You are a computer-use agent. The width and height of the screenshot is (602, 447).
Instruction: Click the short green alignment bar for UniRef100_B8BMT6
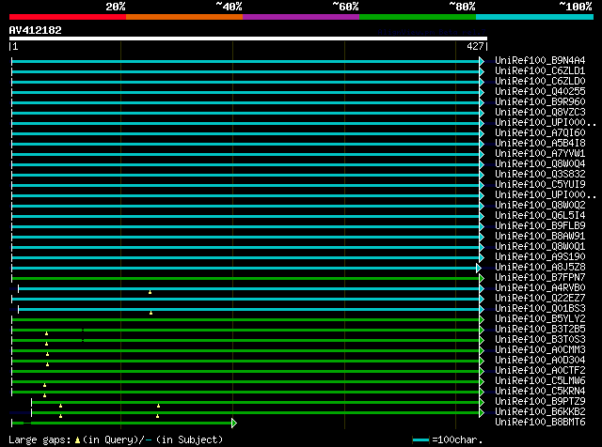click(122, 424)
